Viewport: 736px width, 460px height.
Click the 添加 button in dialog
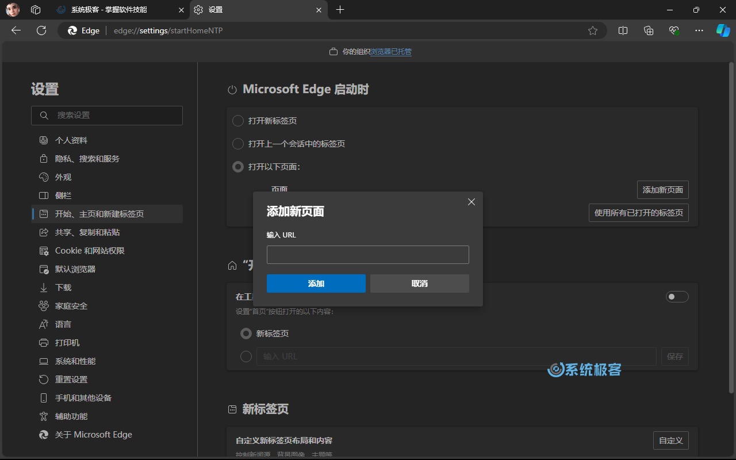coord(316,283)
